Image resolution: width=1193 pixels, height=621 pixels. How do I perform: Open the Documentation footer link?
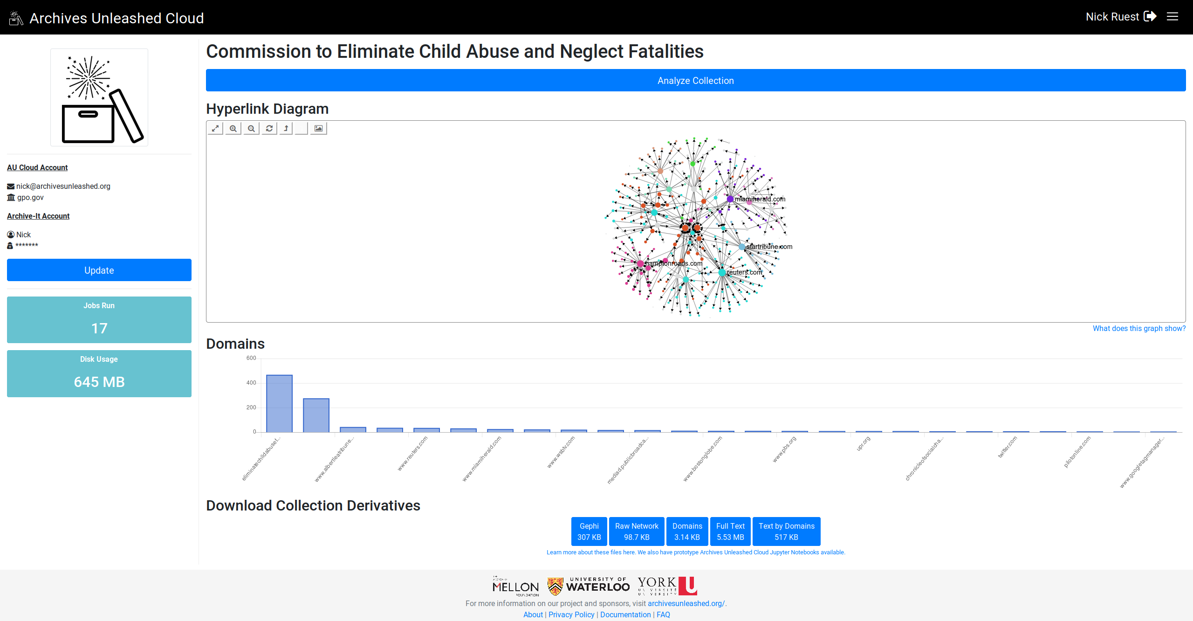point(625,614)
